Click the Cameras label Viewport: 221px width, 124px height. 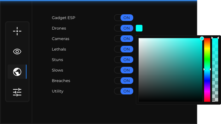(60, 39)
